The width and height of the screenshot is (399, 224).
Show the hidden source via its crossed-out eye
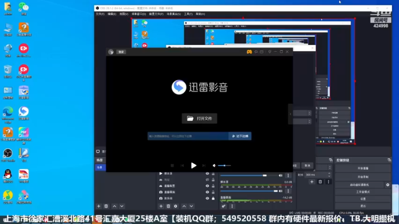[x=207, y=180]
